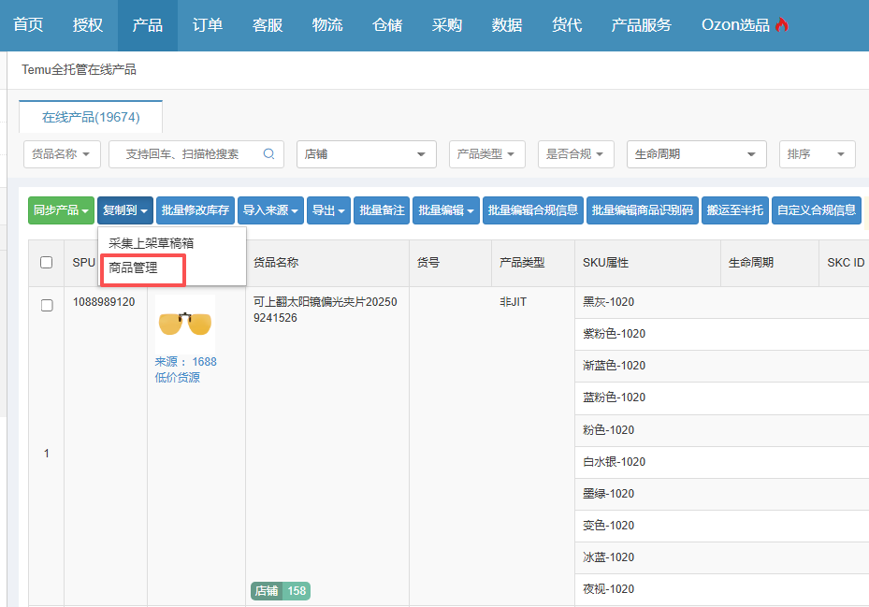The height and width of the screenshot is (607, 869).
Task: Click the 搬运至半托 button
Action: pos(734,210)
